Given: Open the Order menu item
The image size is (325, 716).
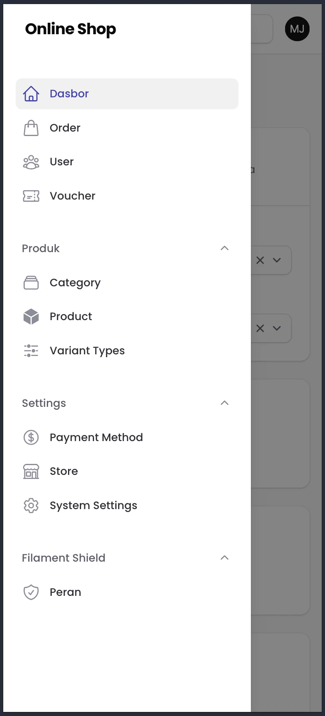Looking at the screenshot, I should [x=127, y=128].
